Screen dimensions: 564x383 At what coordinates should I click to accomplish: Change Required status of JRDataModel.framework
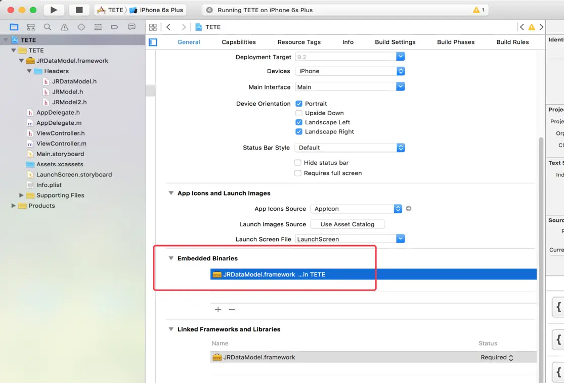tap(497, 357)
